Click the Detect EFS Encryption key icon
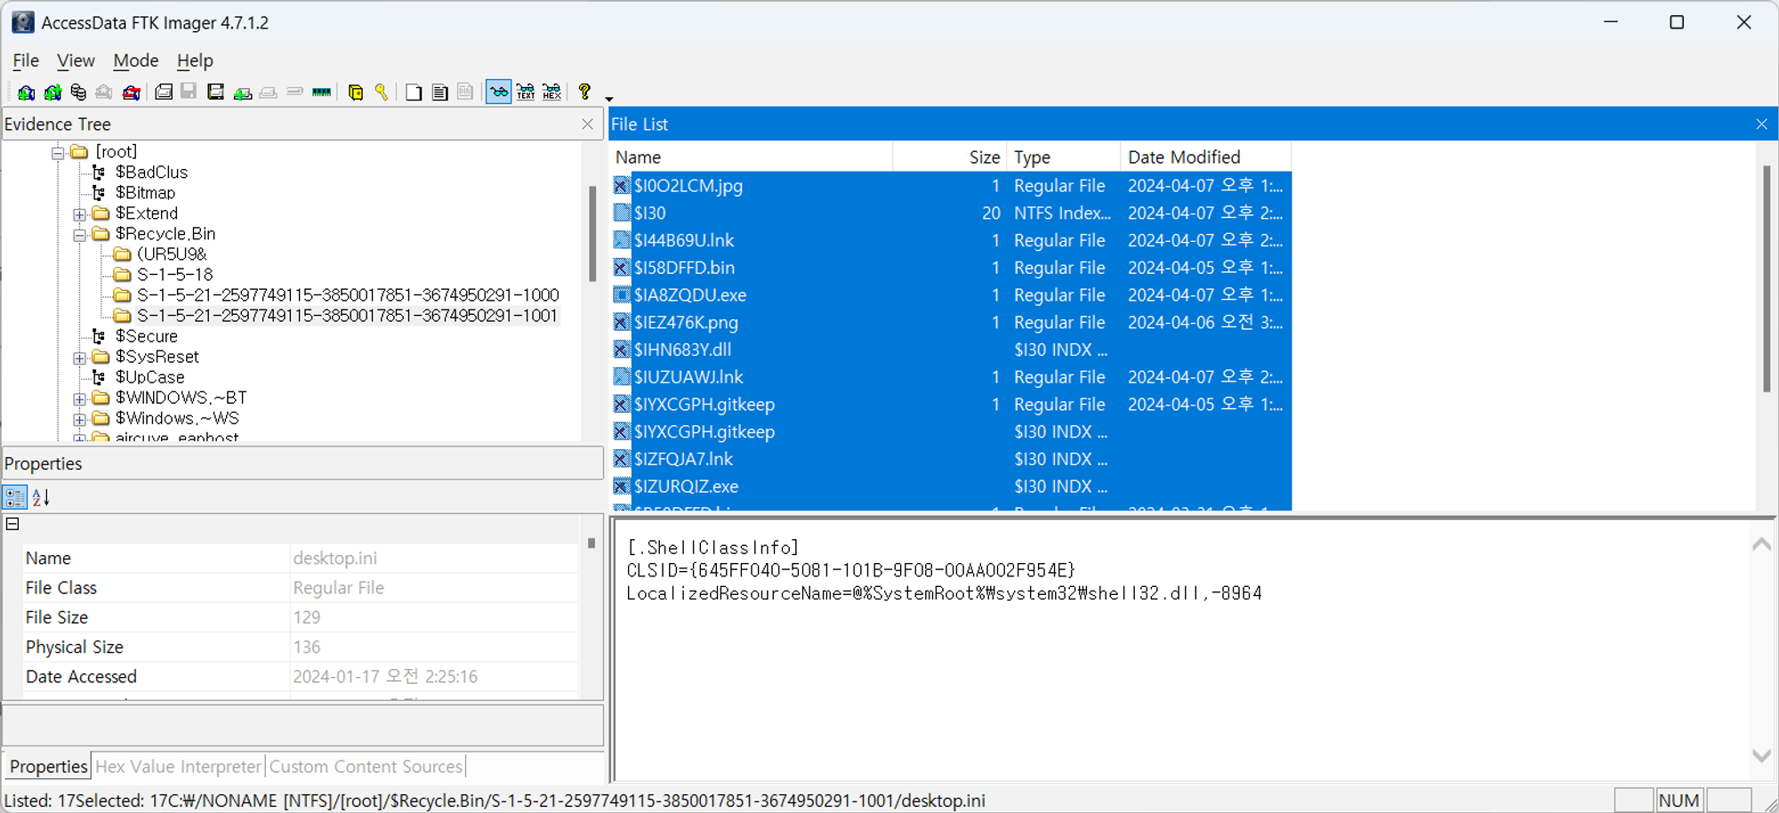 pyautogui.click(x=381, y=92)
